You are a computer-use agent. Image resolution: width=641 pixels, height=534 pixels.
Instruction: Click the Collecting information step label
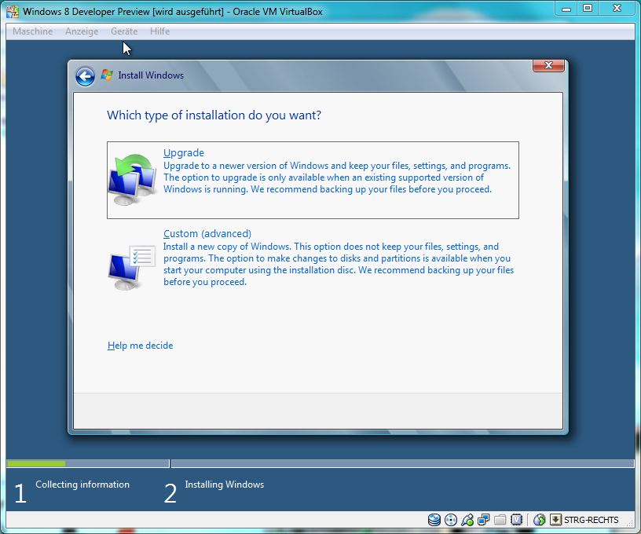[x=82, y=485]
